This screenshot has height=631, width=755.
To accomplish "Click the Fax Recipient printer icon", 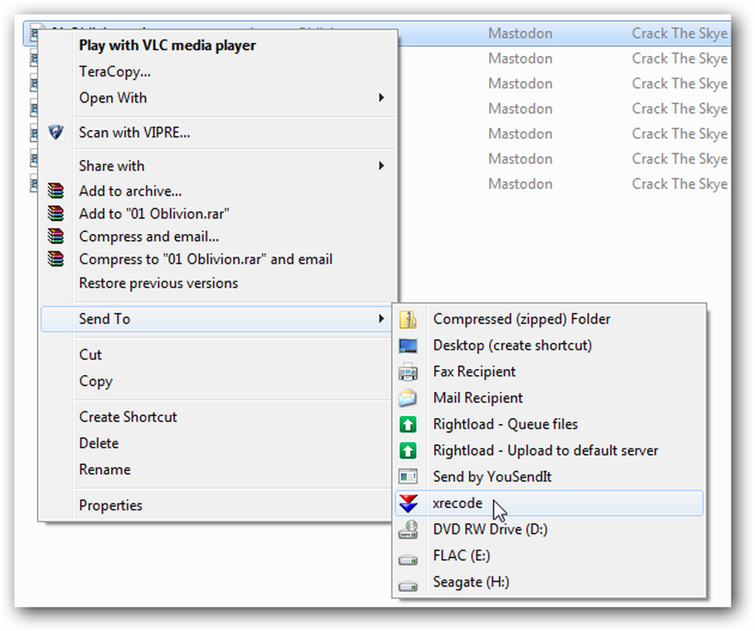I will pos(408,372).
